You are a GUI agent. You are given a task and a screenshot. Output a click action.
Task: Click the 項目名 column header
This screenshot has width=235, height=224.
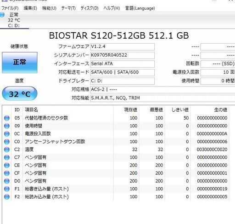click(68, 110)
